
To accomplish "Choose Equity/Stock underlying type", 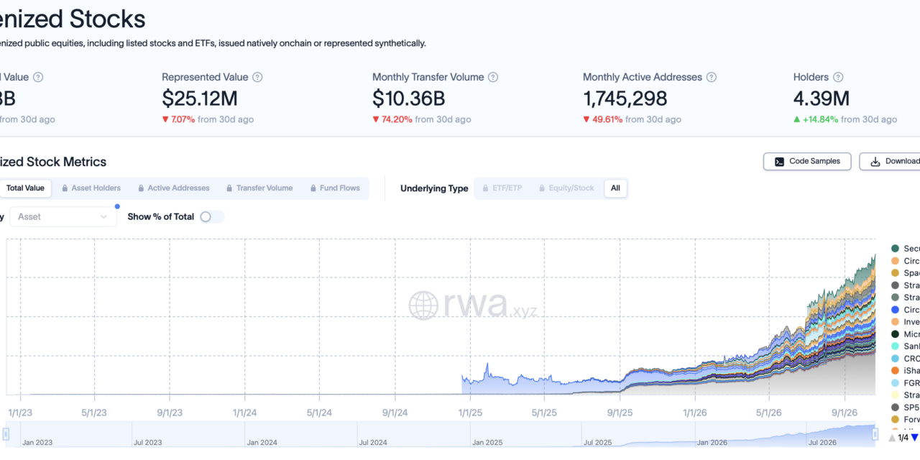I will 566,188.
